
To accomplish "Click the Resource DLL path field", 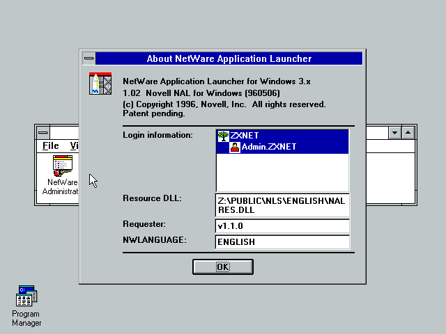I will [x=282, y=205].
